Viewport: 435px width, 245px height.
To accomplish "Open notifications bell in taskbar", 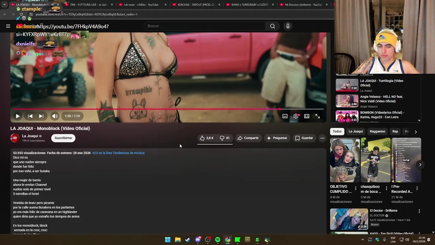I will pos(429,240).
